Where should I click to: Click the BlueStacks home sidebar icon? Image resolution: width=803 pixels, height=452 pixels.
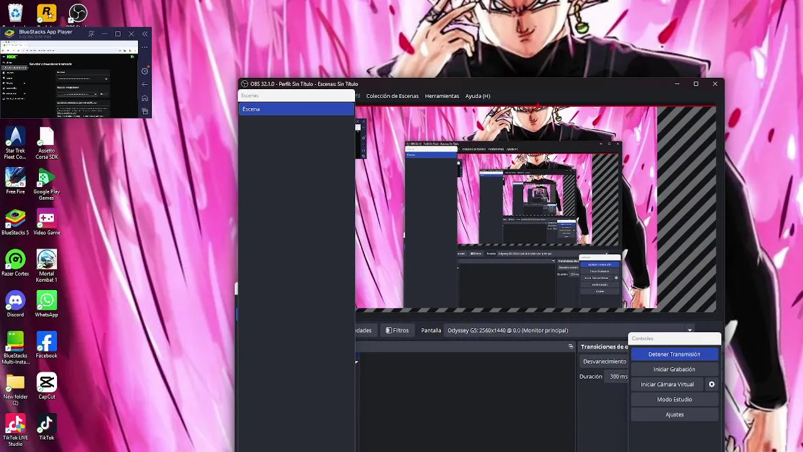click(145, 98)
